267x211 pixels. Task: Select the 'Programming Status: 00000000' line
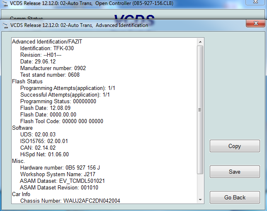(x=58, y=102)
